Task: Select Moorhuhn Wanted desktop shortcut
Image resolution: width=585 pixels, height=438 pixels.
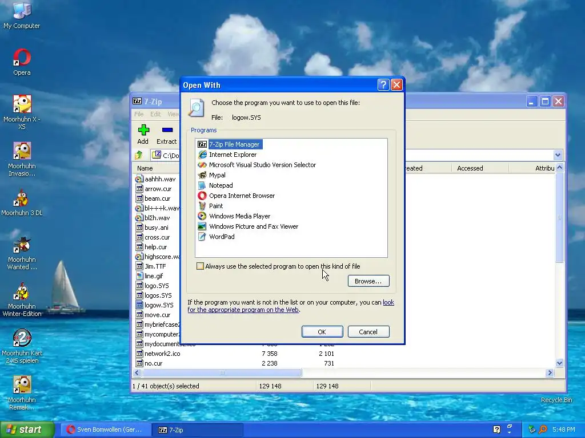Action: (22, 253)
